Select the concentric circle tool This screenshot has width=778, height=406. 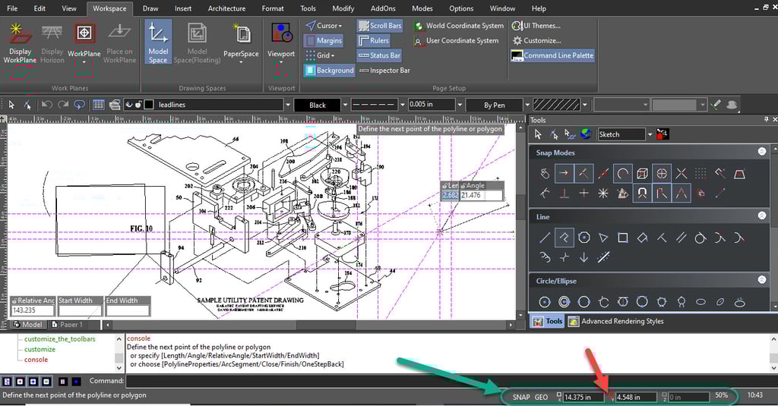pos(565,301)
